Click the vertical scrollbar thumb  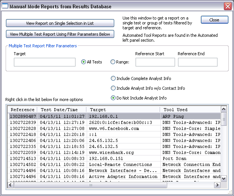(224, 119)
